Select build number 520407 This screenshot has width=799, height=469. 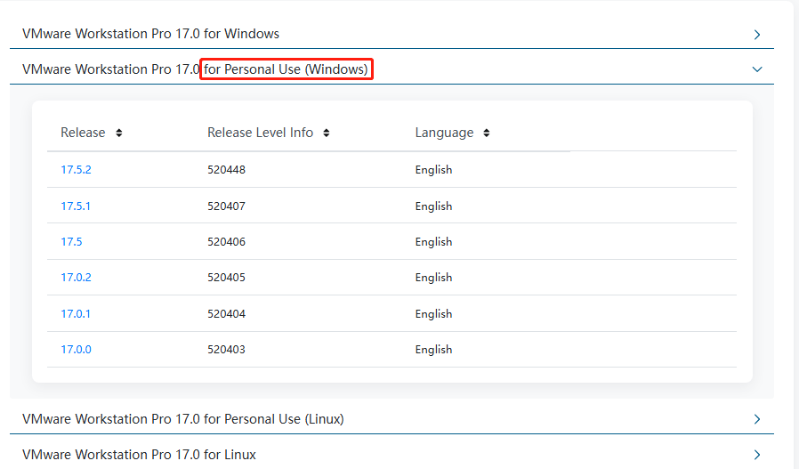pyautogui.click(x=226, y=206)
